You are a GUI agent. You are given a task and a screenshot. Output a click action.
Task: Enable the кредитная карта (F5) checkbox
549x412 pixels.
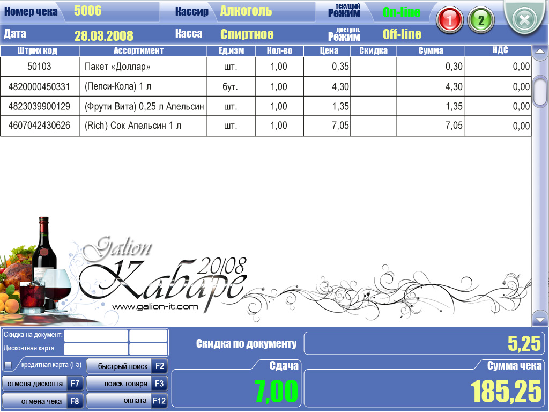(x=8, y=365)
